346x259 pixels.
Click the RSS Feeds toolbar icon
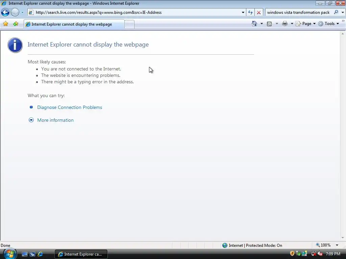click(269, 24)
